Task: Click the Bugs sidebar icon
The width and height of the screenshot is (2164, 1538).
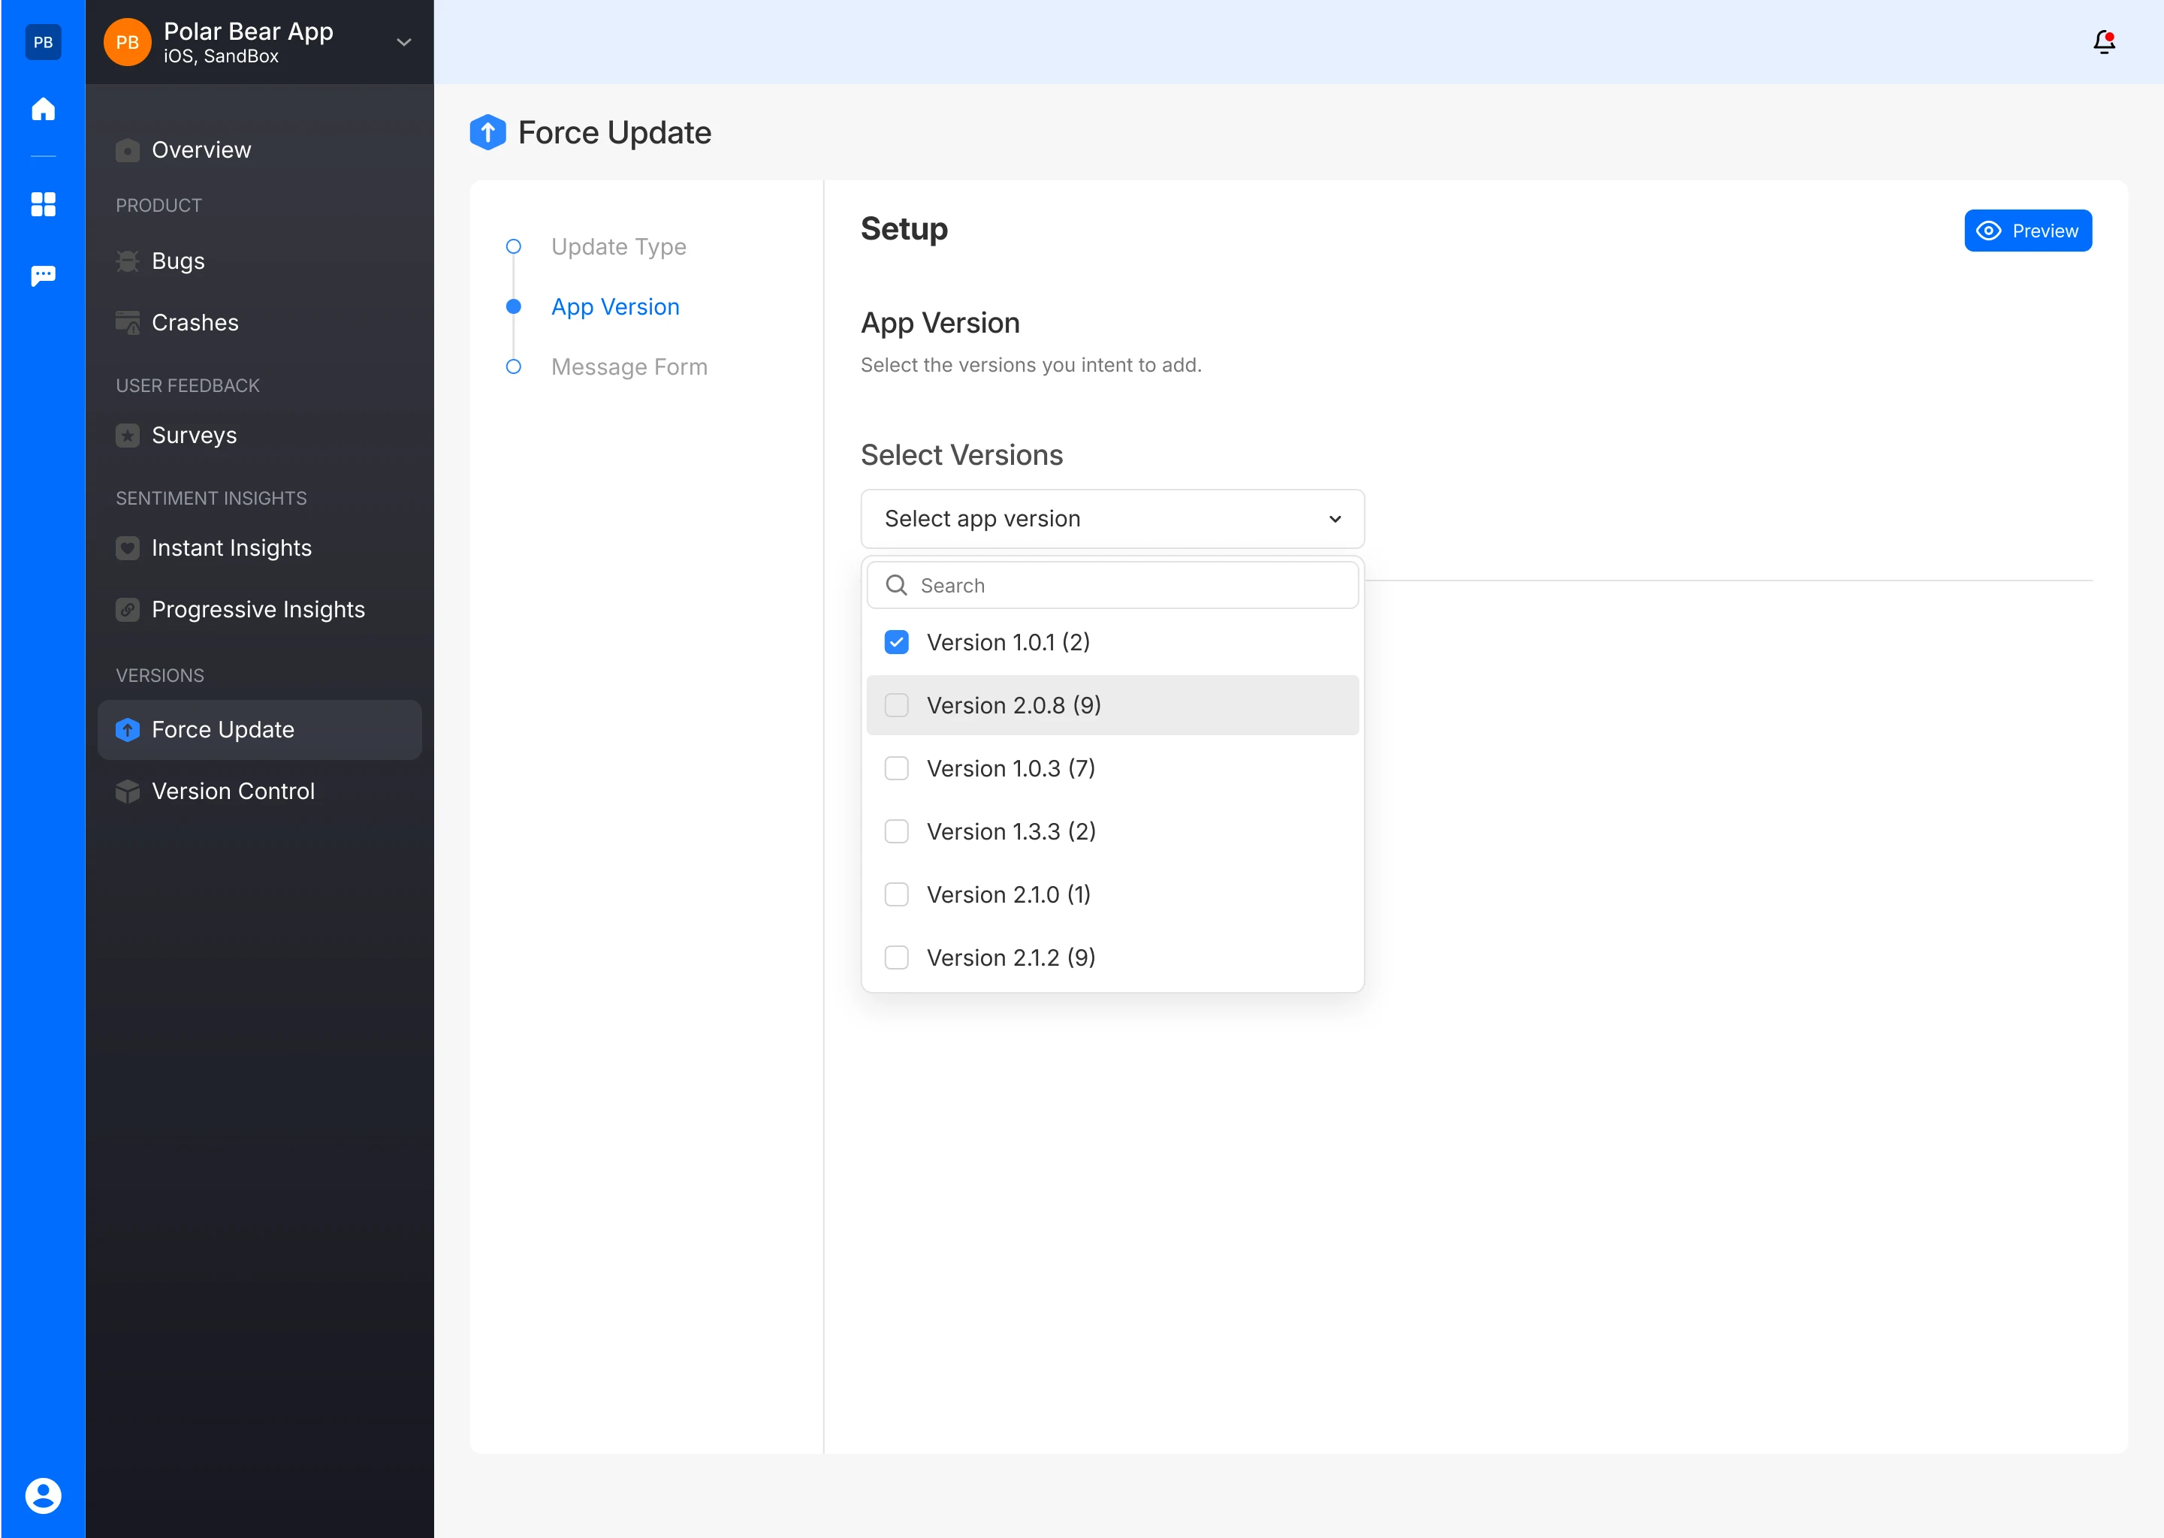Action: [127, 261]
